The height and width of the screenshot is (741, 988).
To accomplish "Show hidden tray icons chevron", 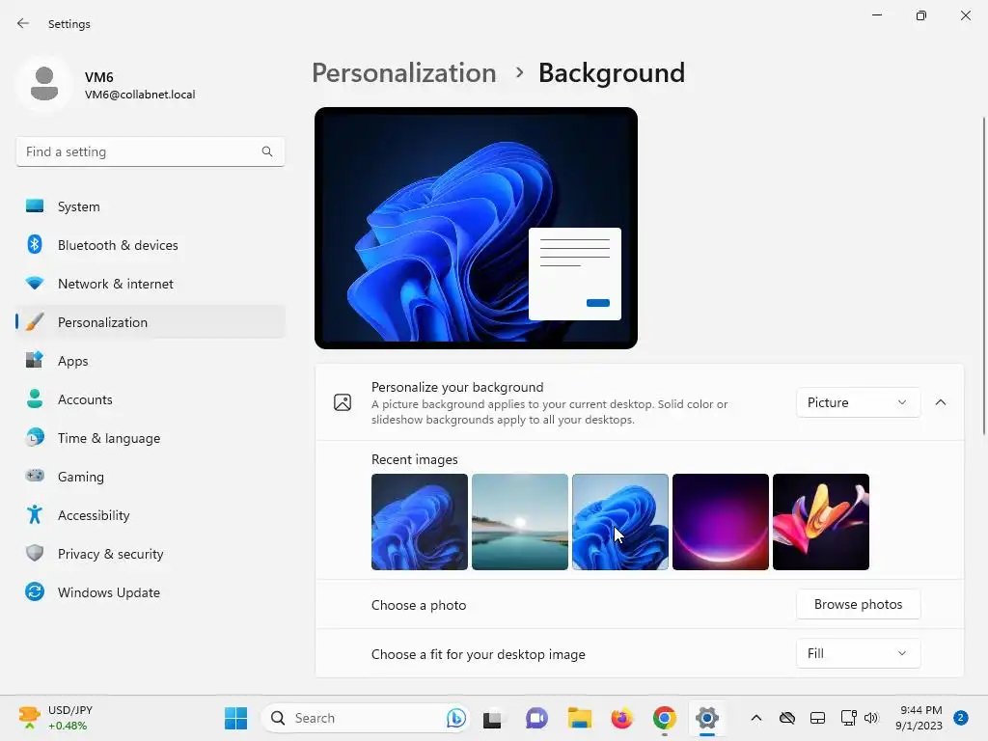I will (756, 718).
